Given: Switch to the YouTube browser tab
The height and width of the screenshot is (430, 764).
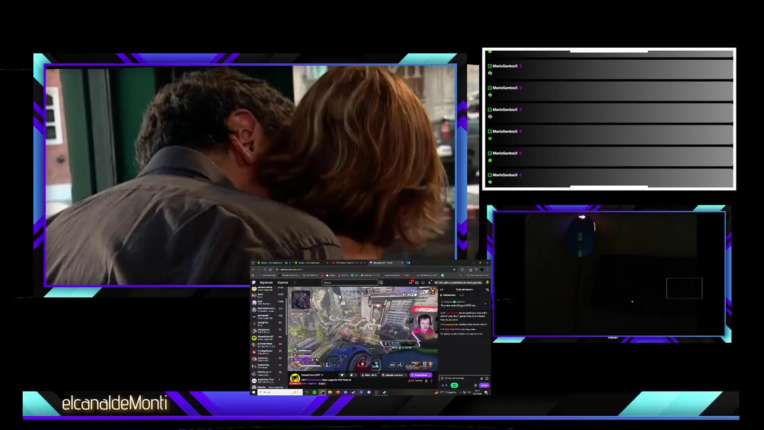Looking at the screenshot, I should pos(350,263).
